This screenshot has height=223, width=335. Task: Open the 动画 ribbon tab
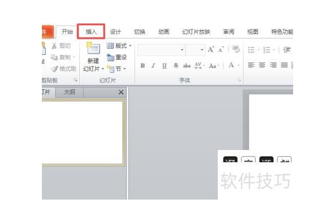click(164, 32)
